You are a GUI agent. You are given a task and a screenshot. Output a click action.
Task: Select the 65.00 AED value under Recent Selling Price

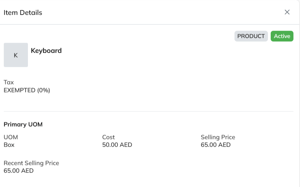[x=19, y=171]
